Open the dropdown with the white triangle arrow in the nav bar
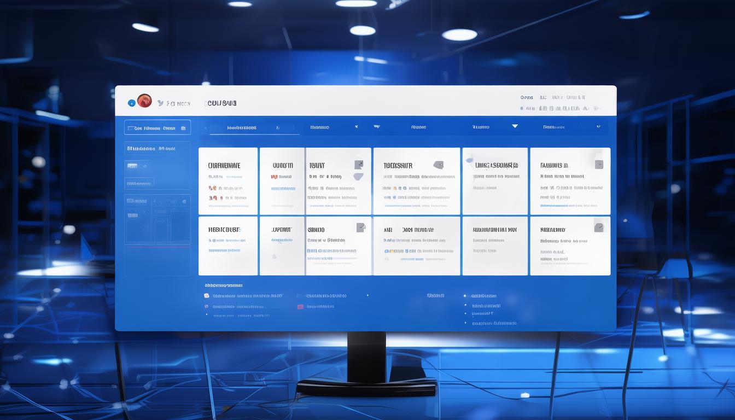 tap(515, 126)
